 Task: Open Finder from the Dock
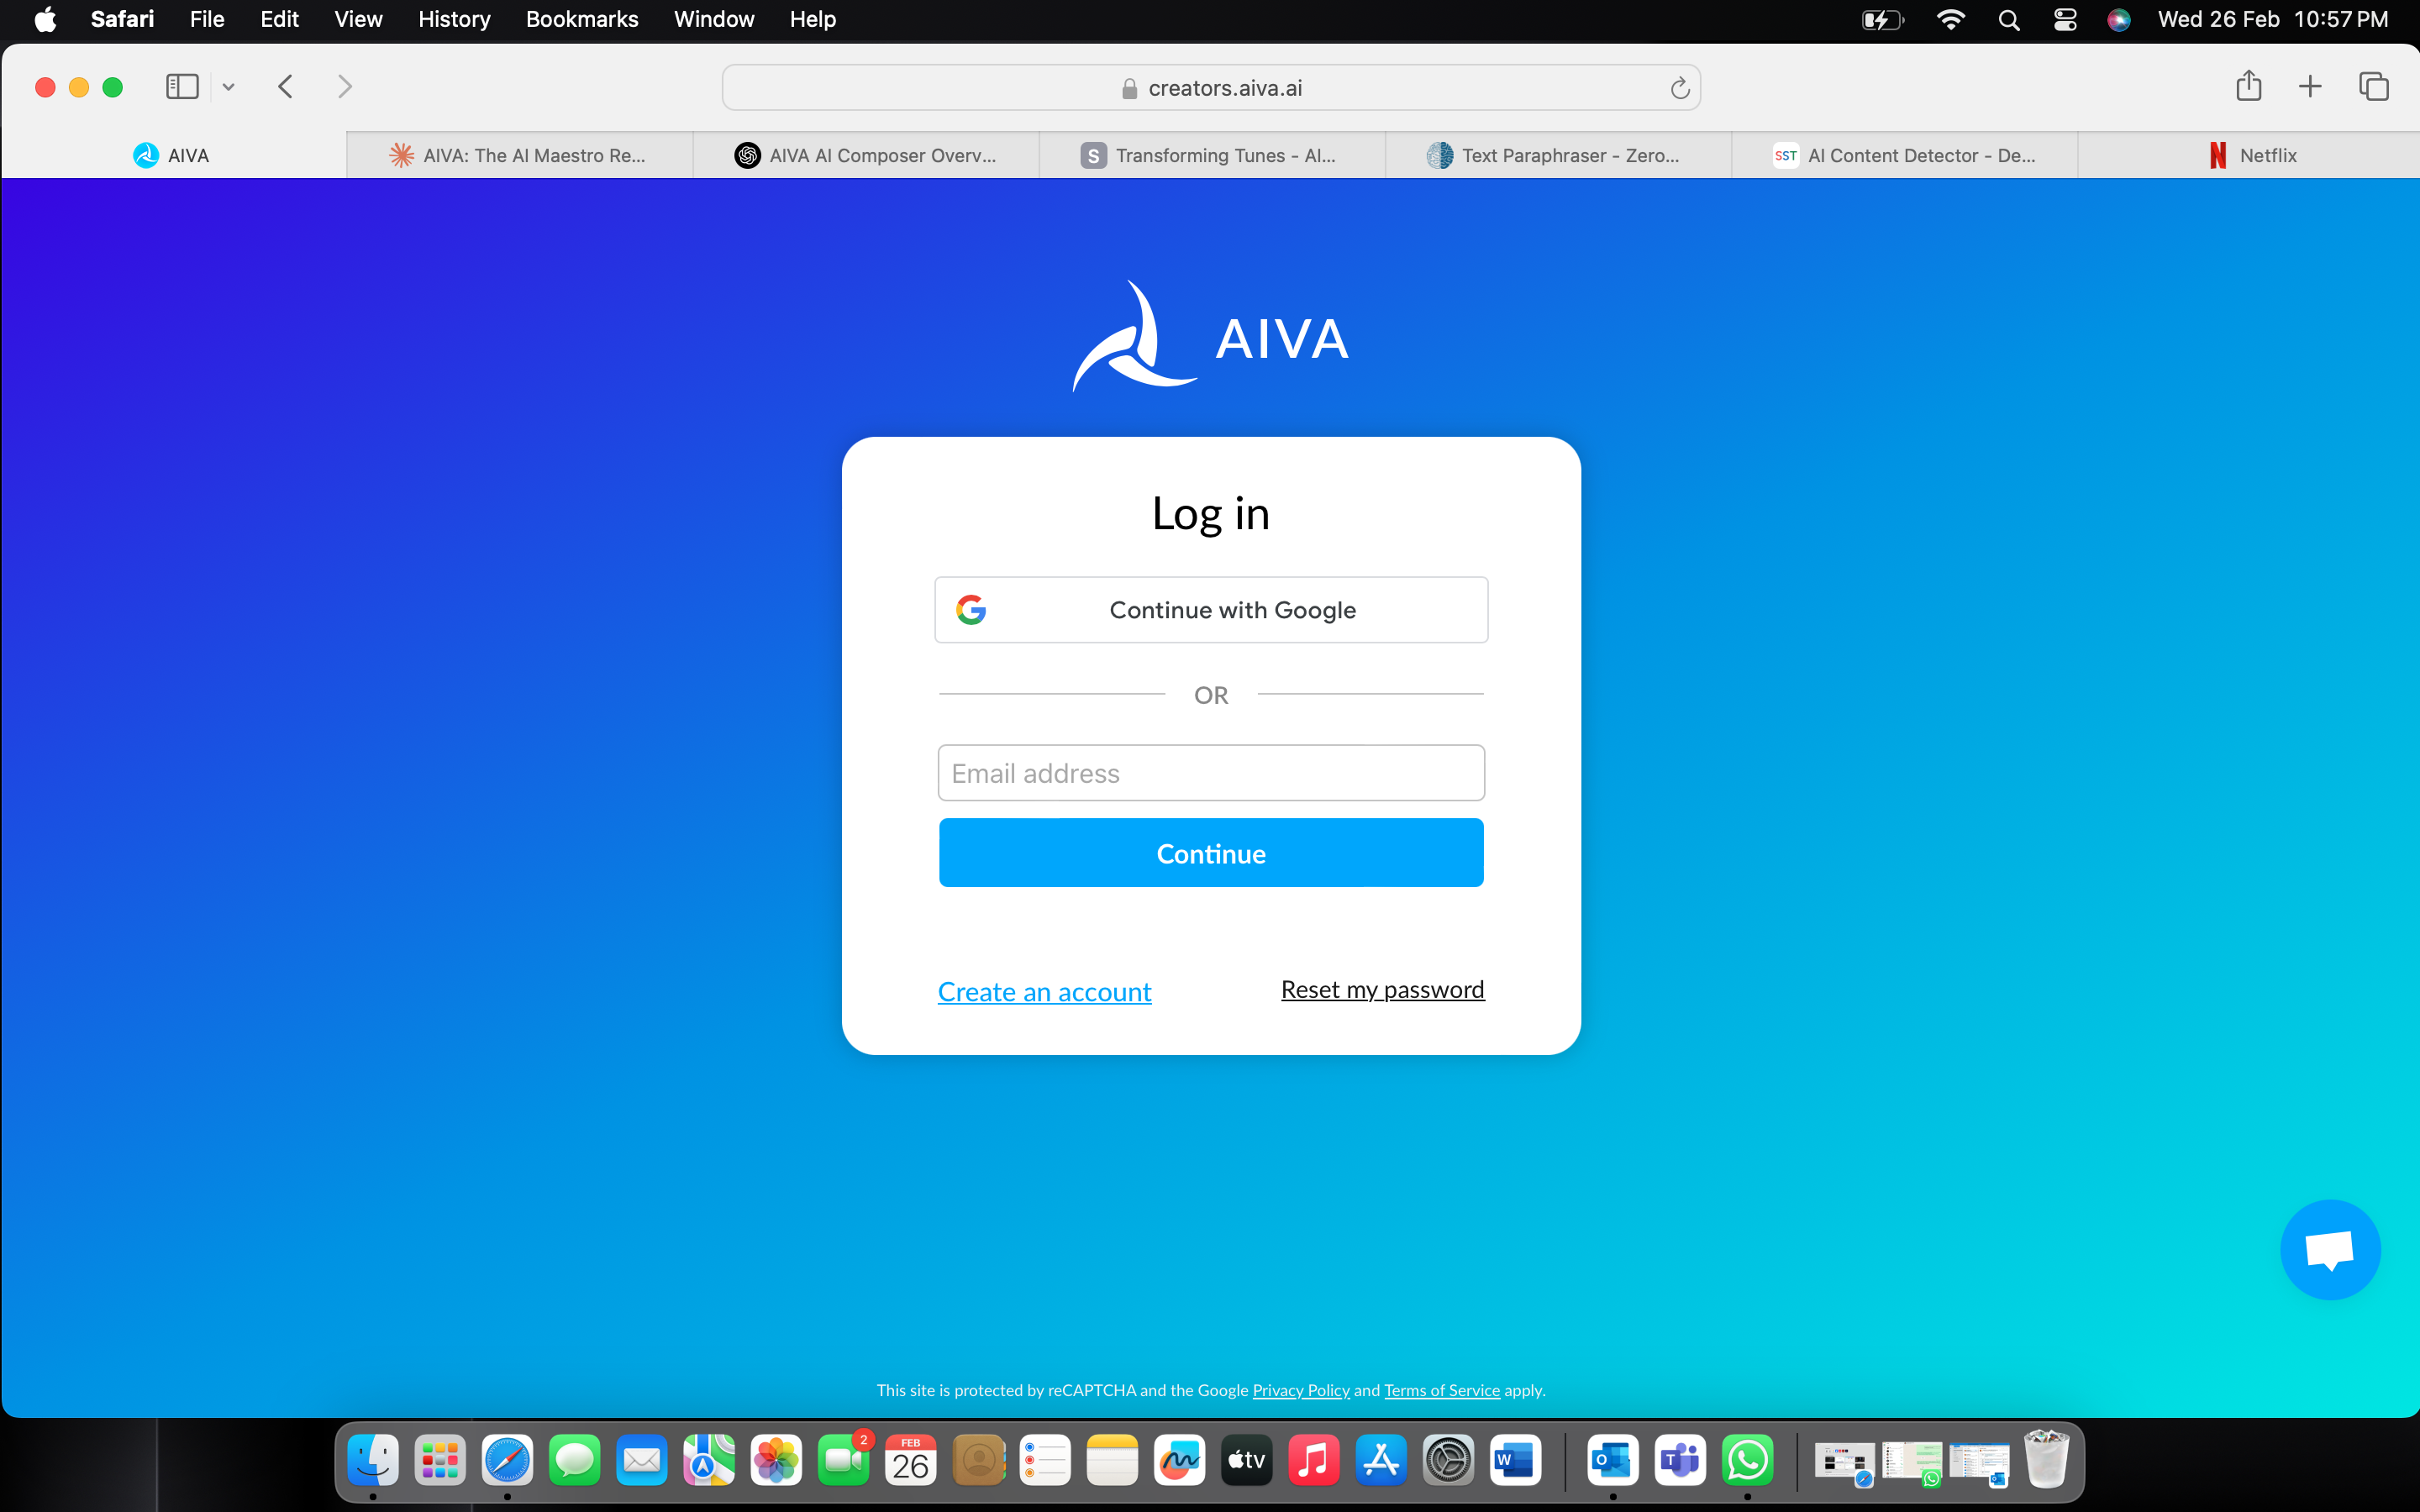click(x=373, y=1461)
